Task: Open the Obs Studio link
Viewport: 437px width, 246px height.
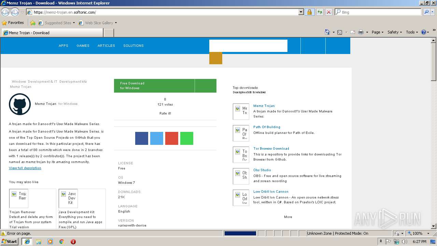Action: (x=262, y=170)
